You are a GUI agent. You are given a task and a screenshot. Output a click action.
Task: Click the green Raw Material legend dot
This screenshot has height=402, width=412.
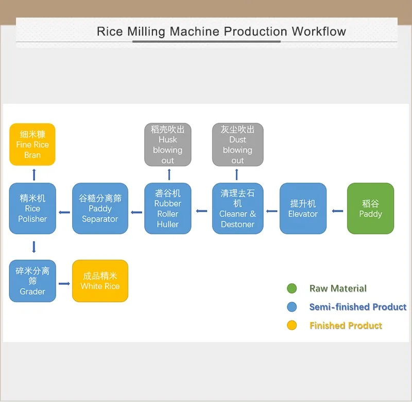(292, 288)
